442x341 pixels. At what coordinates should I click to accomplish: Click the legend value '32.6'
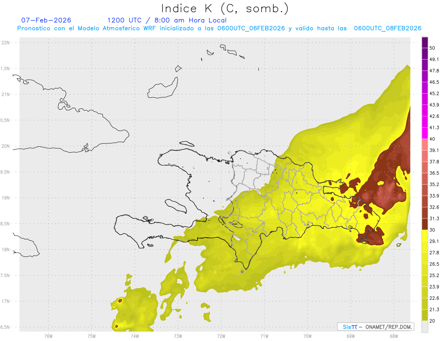pyautogui.click(x=434, y=207)
